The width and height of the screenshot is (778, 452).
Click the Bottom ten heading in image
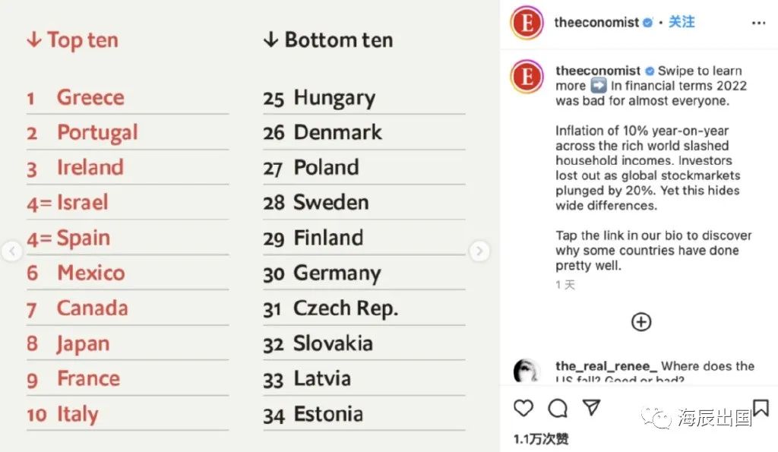coord(328,40)
